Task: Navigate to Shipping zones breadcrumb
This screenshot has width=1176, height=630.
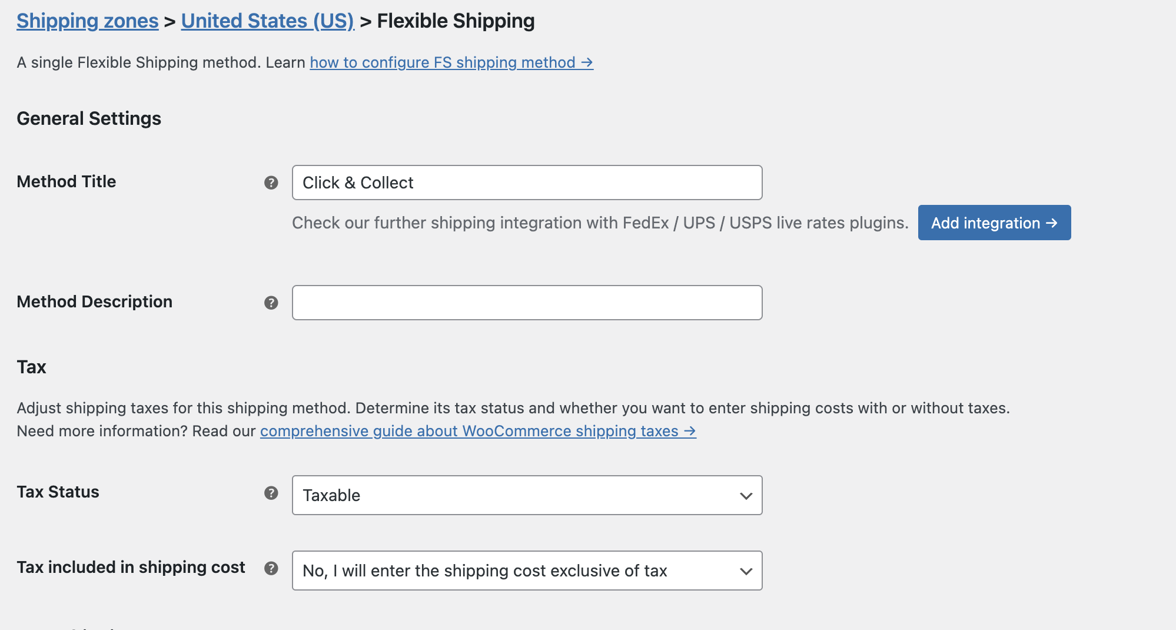Action: tap(87, 20)
